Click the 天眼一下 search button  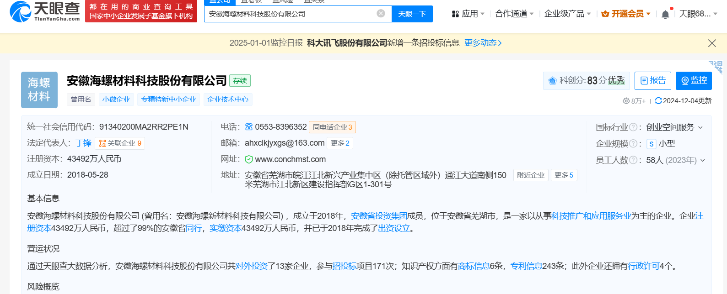click(x=412, y=14)
